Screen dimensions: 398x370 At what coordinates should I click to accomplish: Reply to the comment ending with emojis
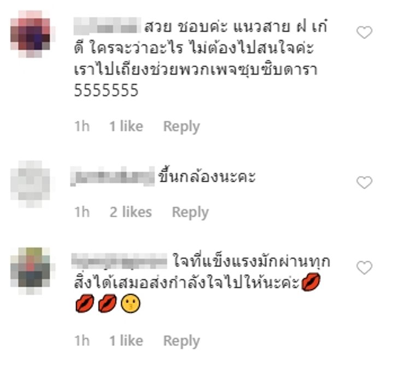point(182,341)
